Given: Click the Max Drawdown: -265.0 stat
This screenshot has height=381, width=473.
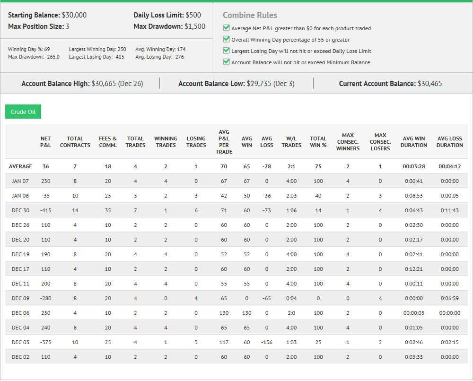Looking at the screenshot, I should pos(34,57).
